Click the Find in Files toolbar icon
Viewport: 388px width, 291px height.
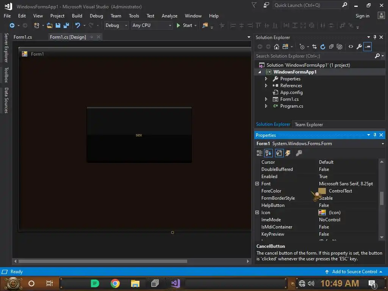(x=205, y=25)
